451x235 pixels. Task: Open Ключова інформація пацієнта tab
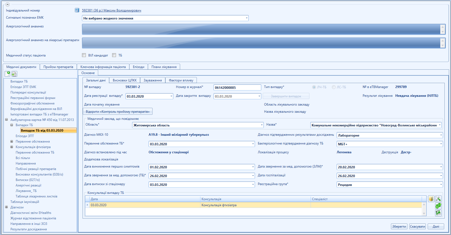click(x=103, y=67)
